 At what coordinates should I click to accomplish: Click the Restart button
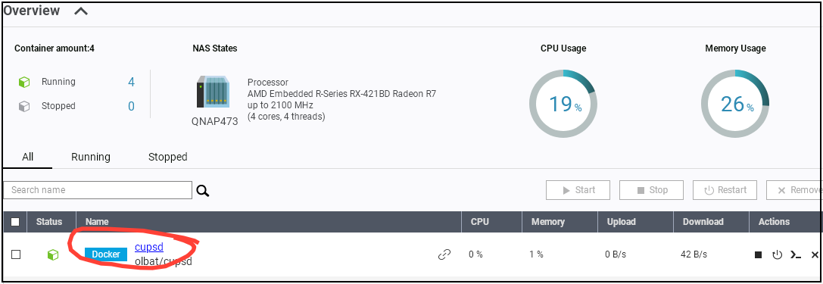point(725,190)
